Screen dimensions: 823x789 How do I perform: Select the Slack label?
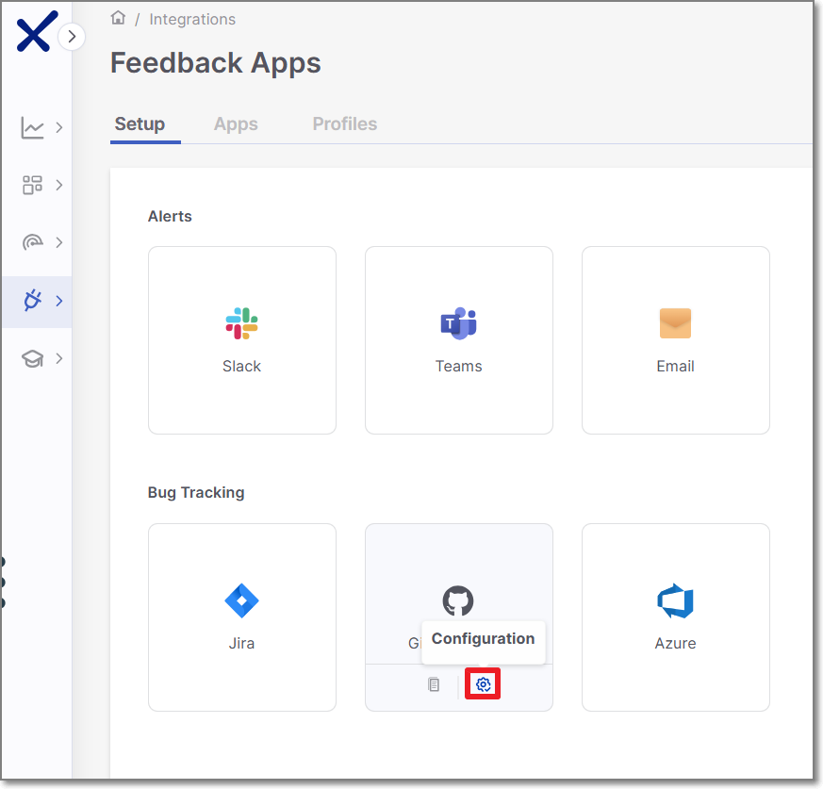click(x=241, y=366)
